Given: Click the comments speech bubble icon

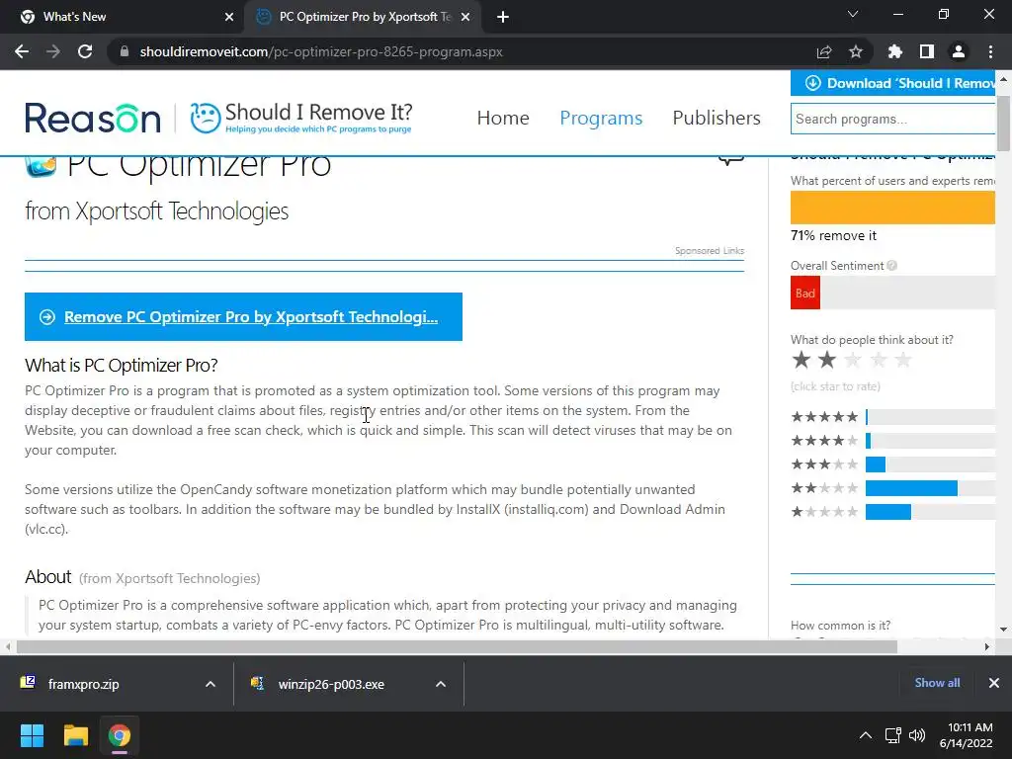Looking at the screenshot, I should click(x=731, y=159).
